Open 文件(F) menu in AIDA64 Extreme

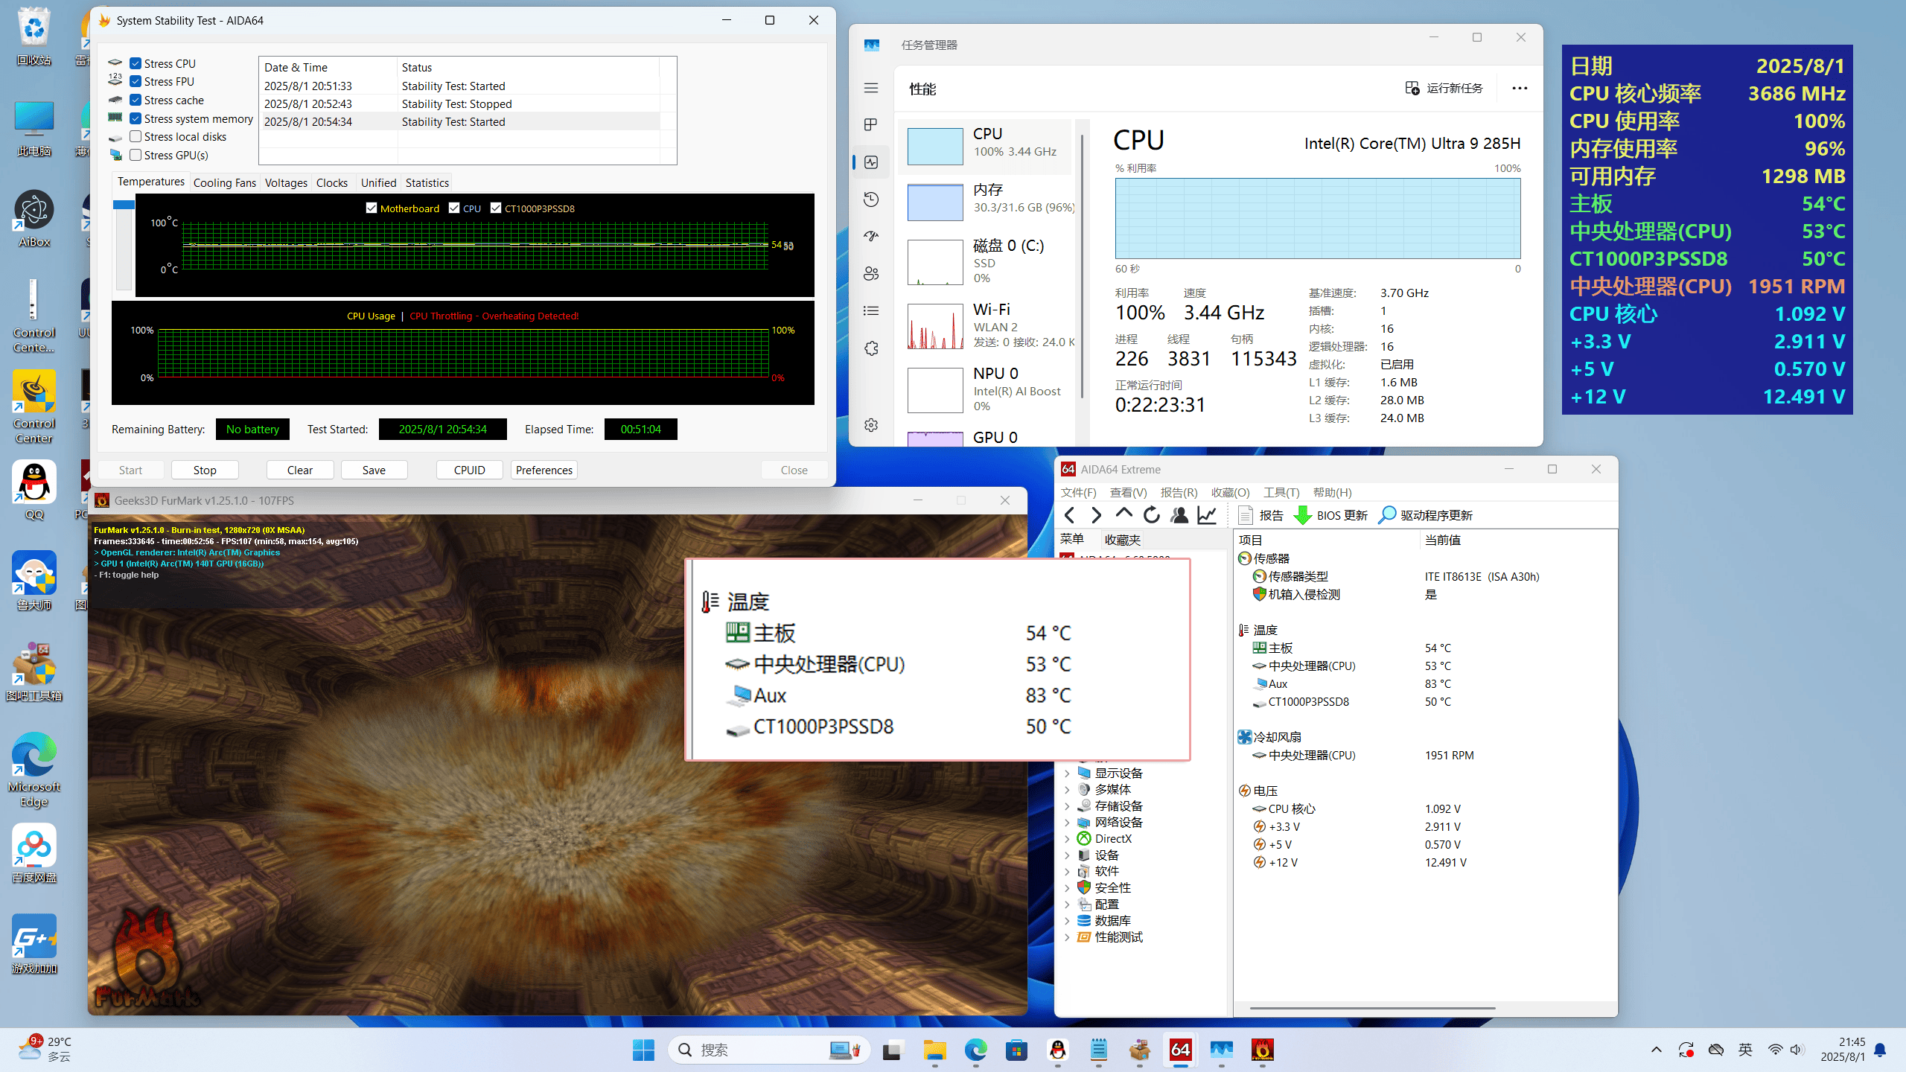tap(1078, 493)
